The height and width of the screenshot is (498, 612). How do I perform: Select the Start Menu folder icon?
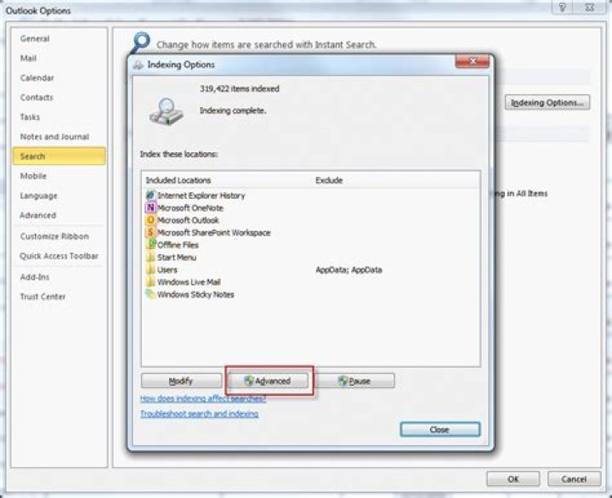coord(150,257)
